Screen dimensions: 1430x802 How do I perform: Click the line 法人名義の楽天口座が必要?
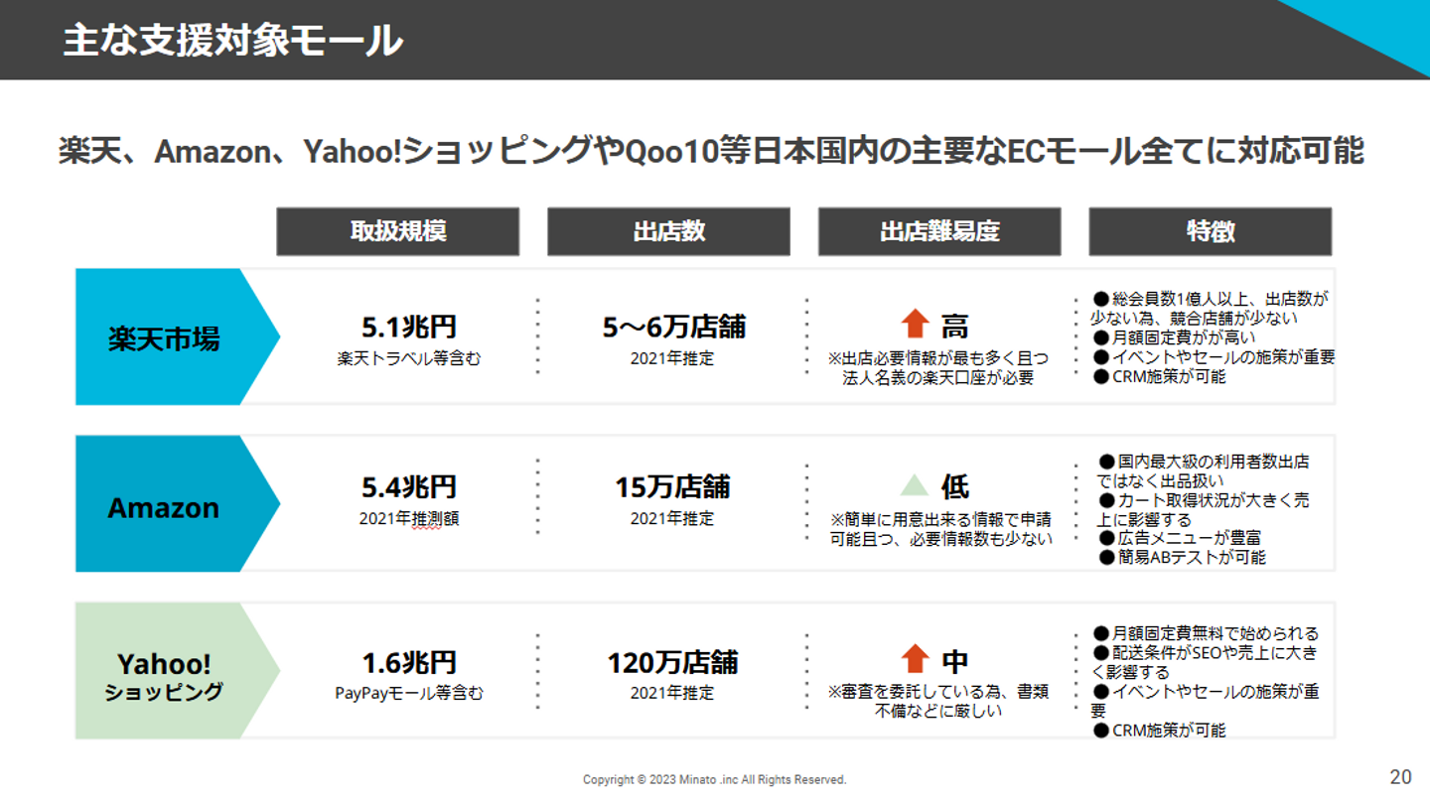pyautogui.click(x=938, y=378)
